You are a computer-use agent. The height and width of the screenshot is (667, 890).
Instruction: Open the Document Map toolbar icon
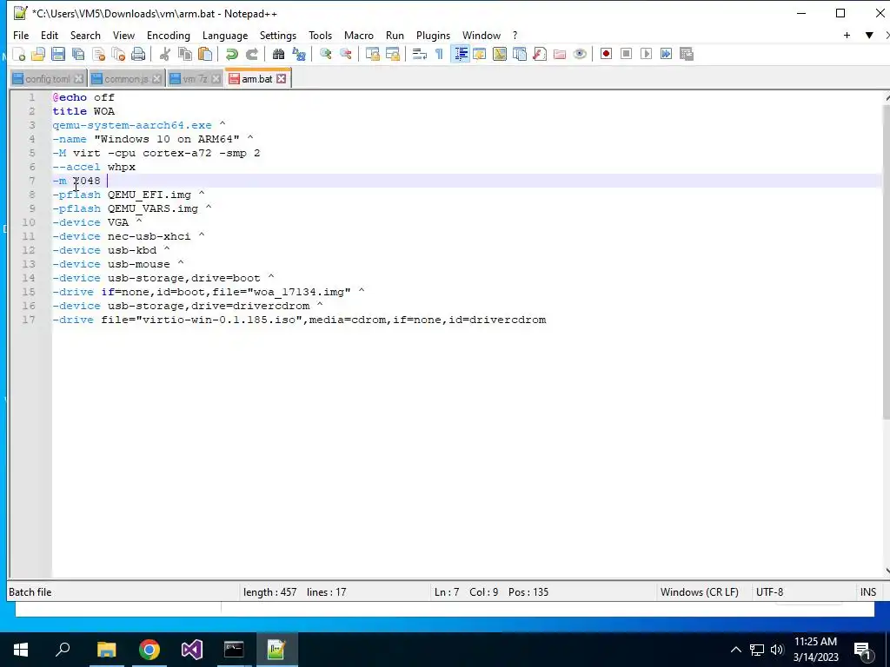[x=500, y=54]
